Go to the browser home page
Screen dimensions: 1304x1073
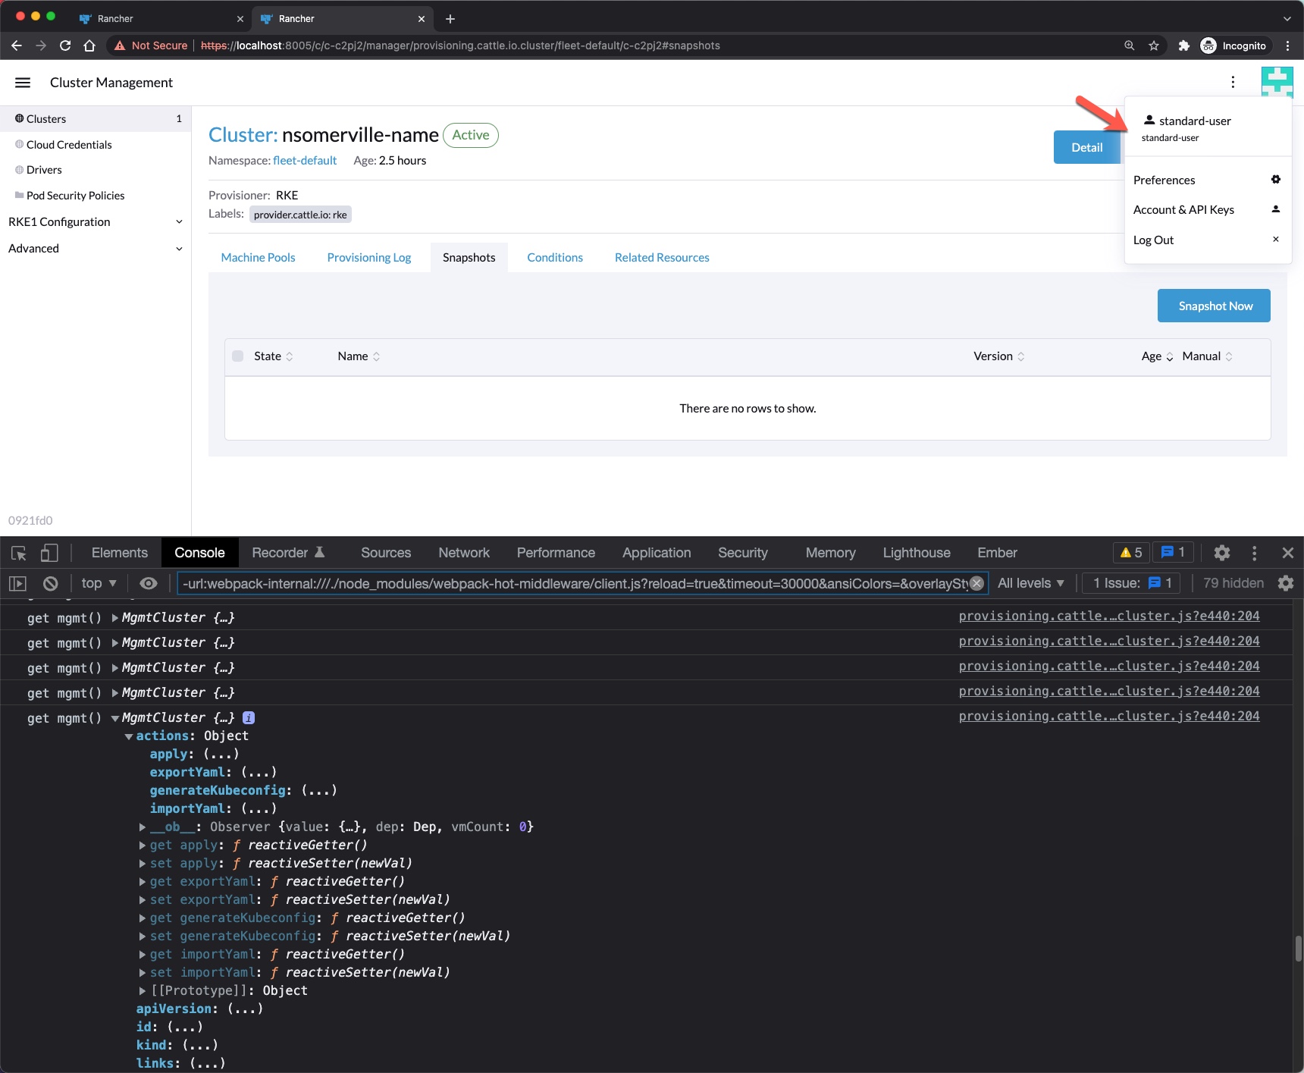tap(89, 45)
